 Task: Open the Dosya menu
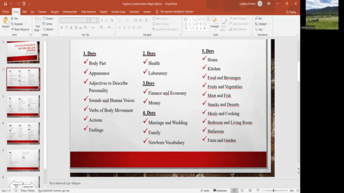(x=5, y=12)
